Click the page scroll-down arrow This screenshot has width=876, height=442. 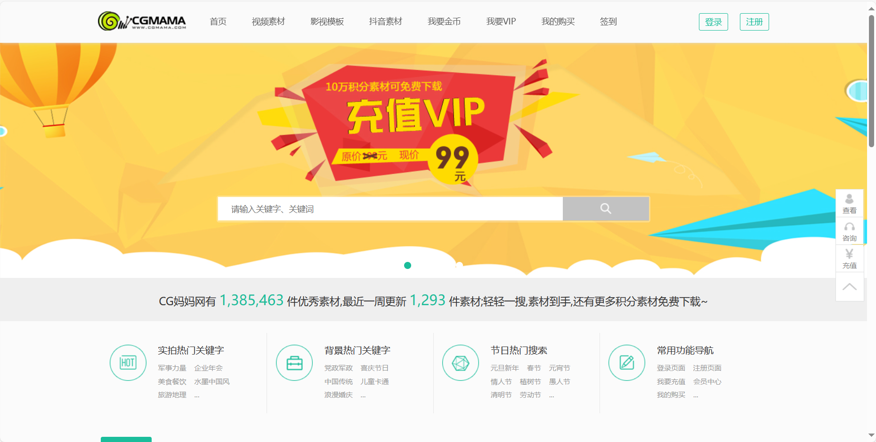[x=871, y=435]
